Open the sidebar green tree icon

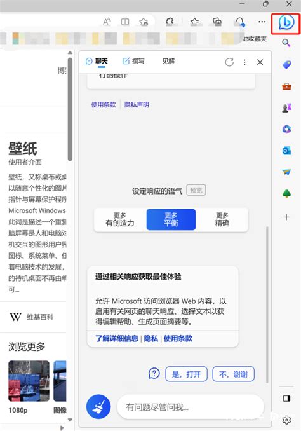click(x=286, y=194)
